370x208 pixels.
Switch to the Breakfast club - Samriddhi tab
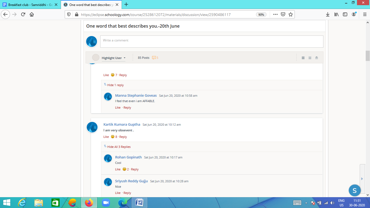30,5
